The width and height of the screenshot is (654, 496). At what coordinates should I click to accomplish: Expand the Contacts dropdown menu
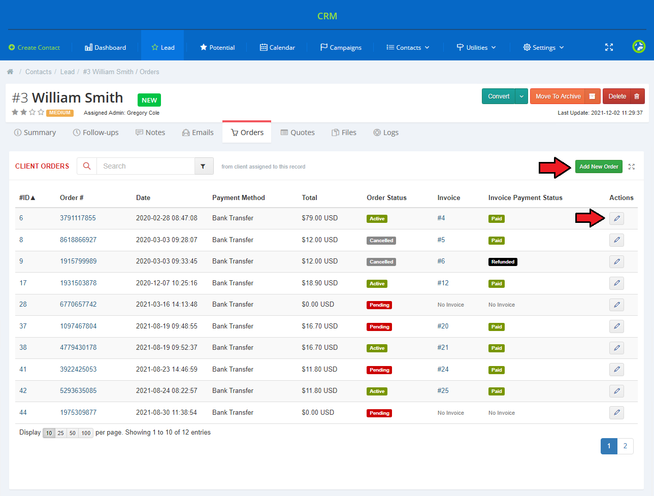408,47
